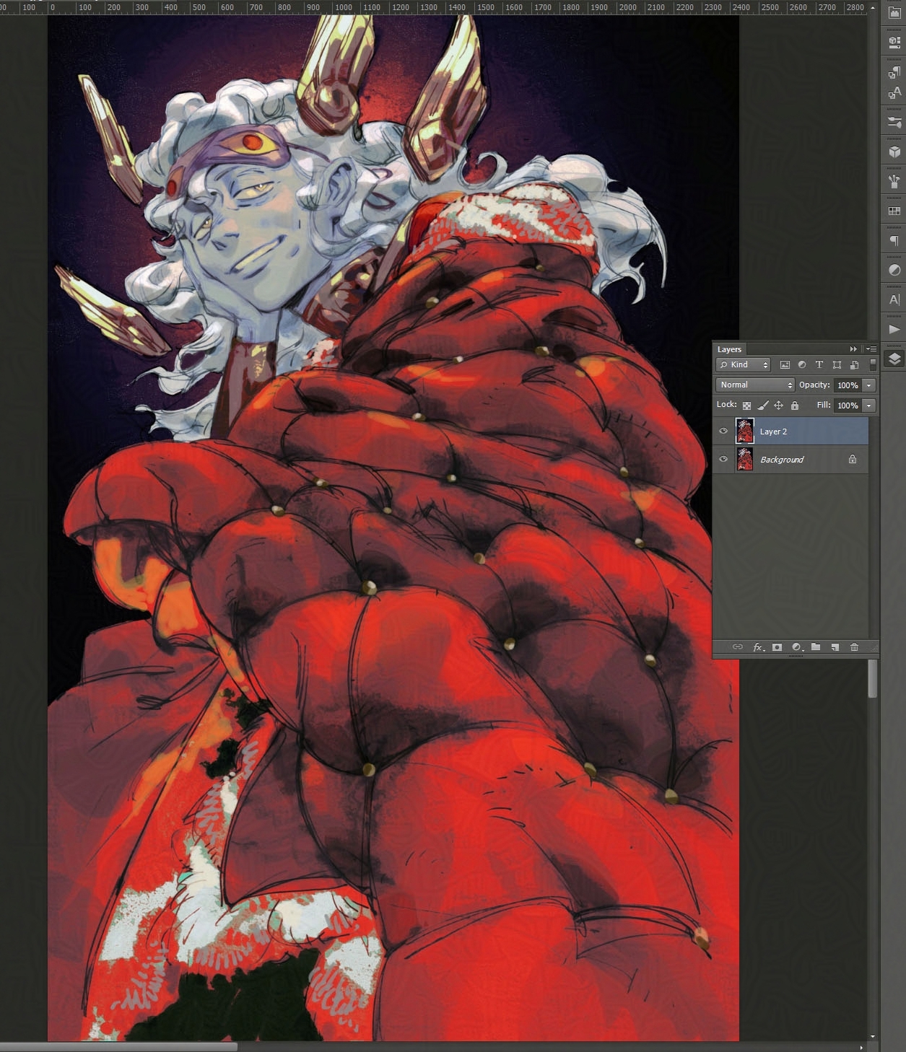Open the Swatches panel grid icon
The width and height of the screenshot is (906, 1052).
pos(894,211)
